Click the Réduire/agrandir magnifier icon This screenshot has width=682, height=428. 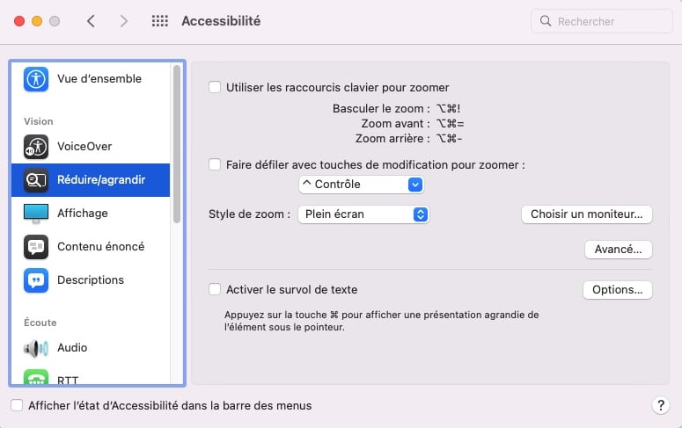click(x=36, y=180)
